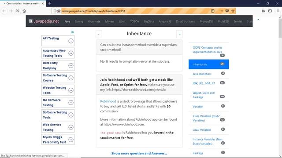This screenshot has width=282, height=158.
Task: Click the API Testing ad link
Action: (x=51, y=38)
